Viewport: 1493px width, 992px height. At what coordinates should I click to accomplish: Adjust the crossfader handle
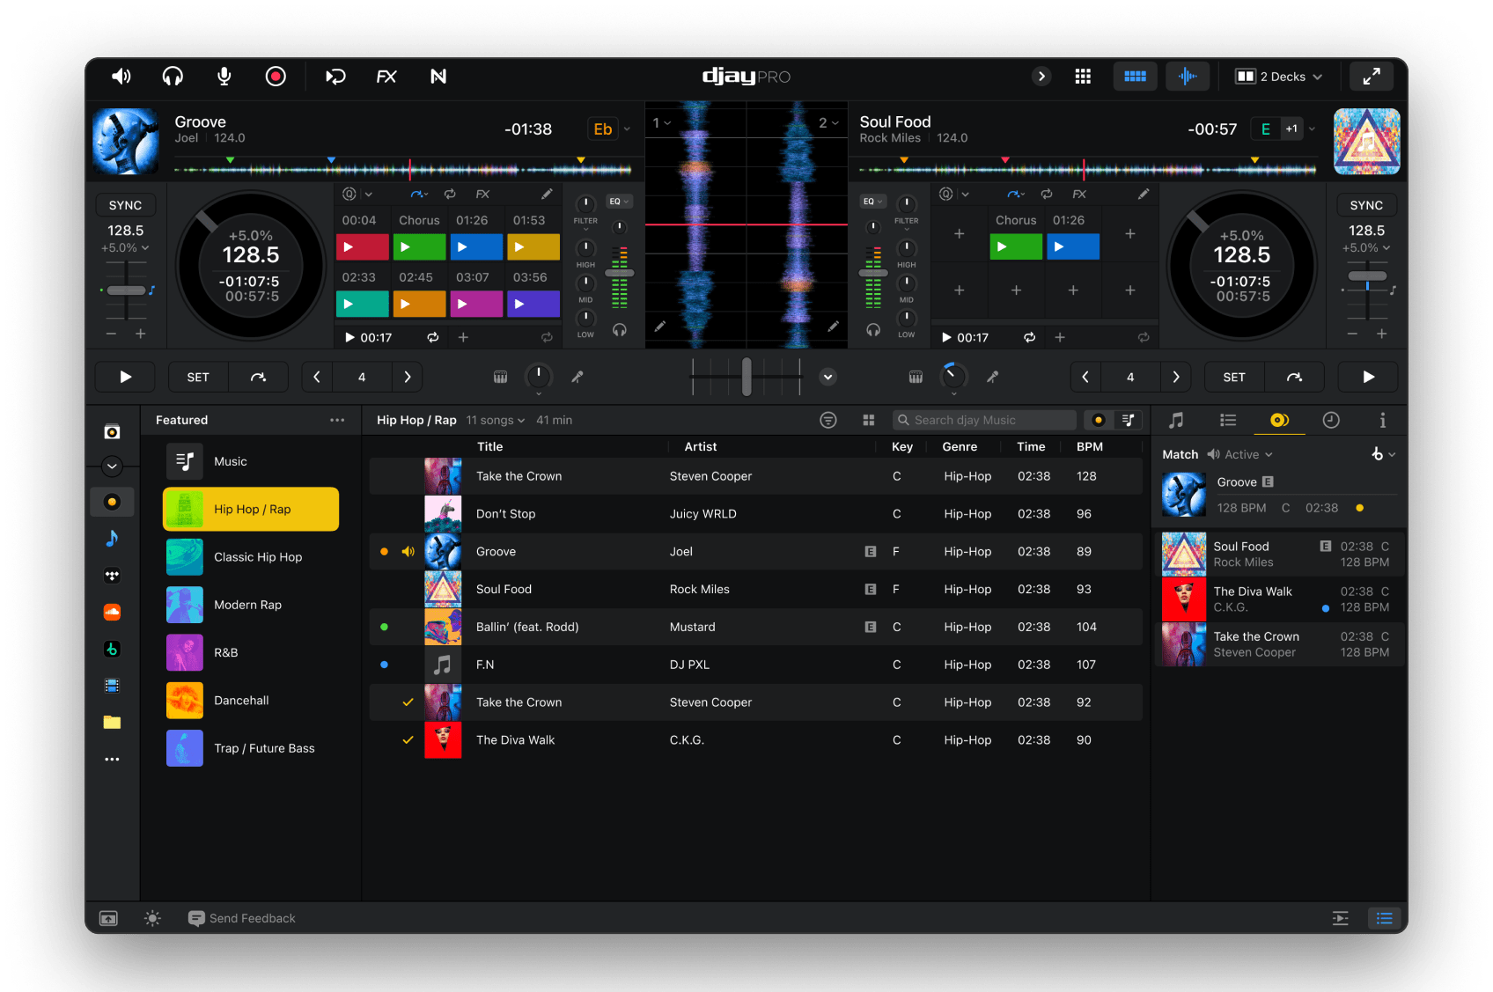point(746,377)
